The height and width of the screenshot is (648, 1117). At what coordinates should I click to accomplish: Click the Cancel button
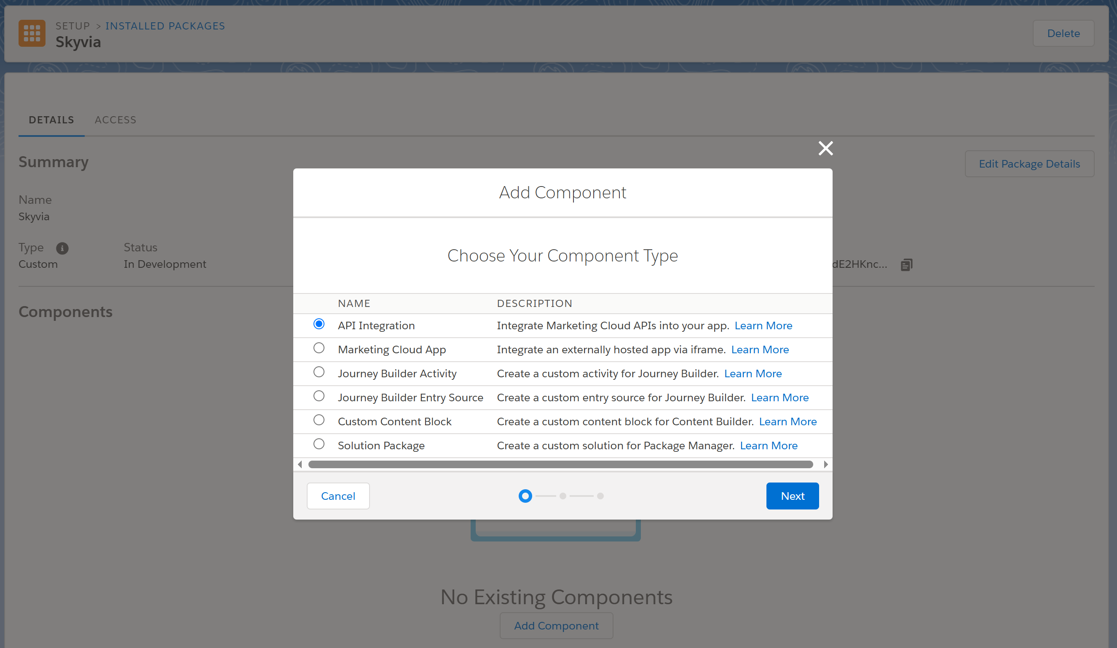point(338,496)
